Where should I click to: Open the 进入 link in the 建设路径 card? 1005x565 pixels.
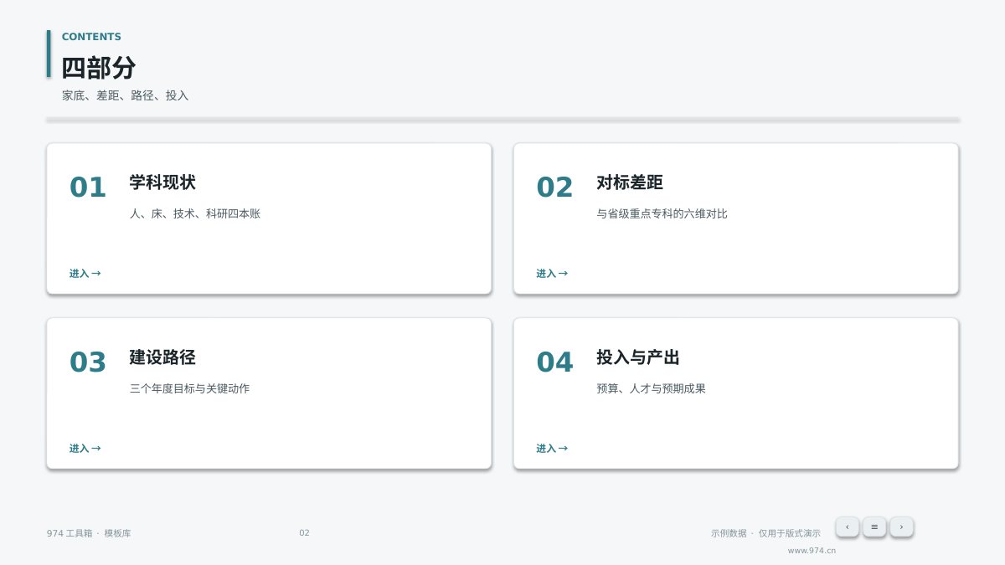85,449
